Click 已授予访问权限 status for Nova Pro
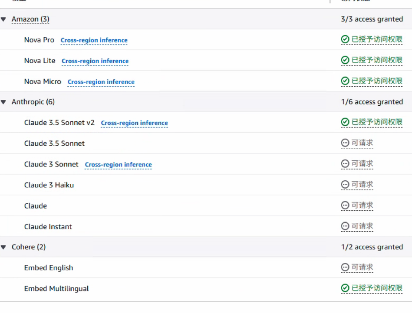Viewport: 412px width, 313px height. pyautogui.click(x=377, y=39)
